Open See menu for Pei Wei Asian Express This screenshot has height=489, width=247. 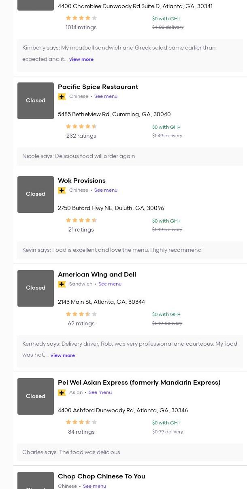coord(100,393)
